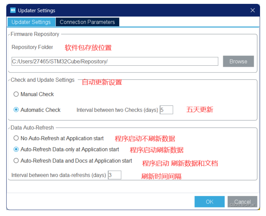The width and height of the screenshot is (266, 216).
Task: Switch to the Updater Settings tab
Action: pos(31,22)
